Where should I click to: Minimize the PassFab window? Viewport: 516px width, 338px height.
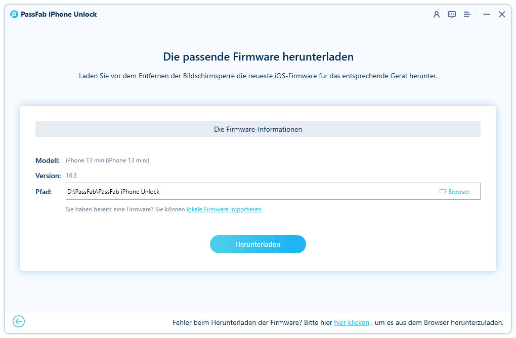pyautogui.click(x=486, y=15)
